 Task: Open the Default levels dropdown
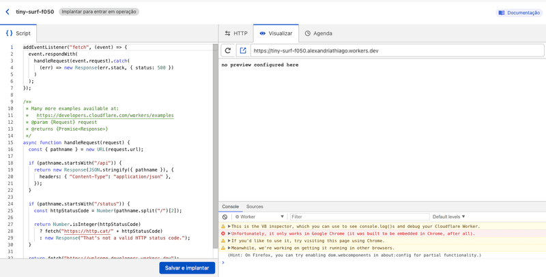point(449,216)
